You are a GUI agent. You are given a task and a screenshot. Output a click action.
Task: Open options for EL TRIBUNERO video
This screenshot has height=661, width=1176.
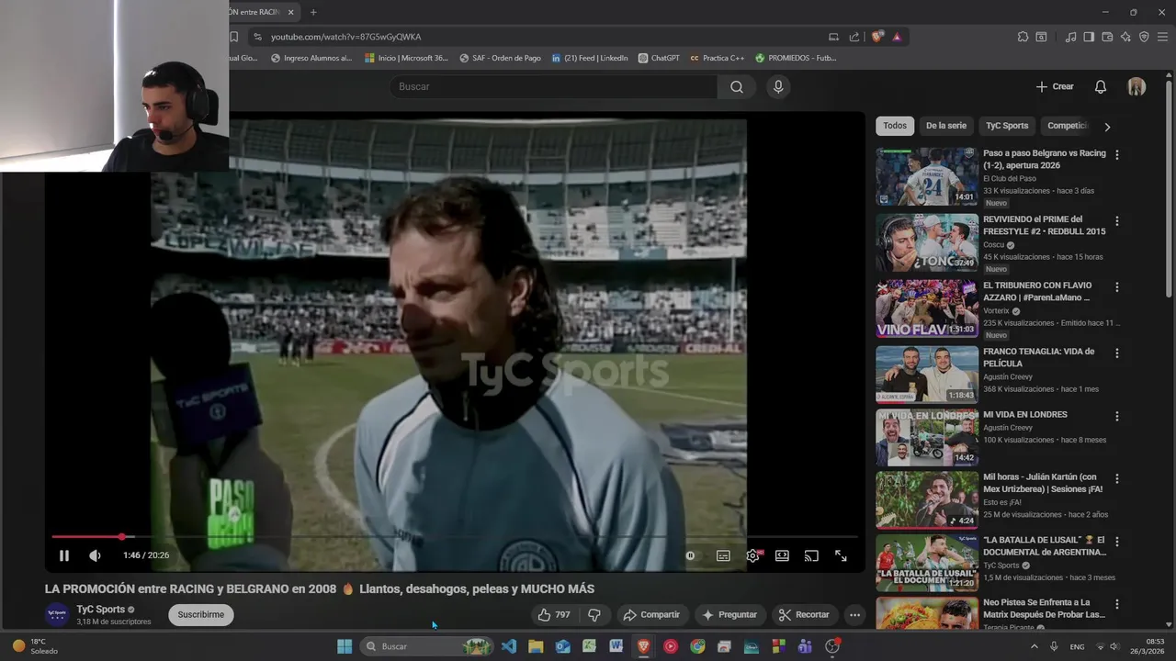coord(1117,287)
